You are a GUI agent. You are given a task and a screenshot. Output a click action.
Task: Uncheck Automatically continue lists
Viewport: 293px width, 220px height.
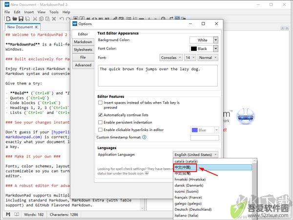(100, 115)
